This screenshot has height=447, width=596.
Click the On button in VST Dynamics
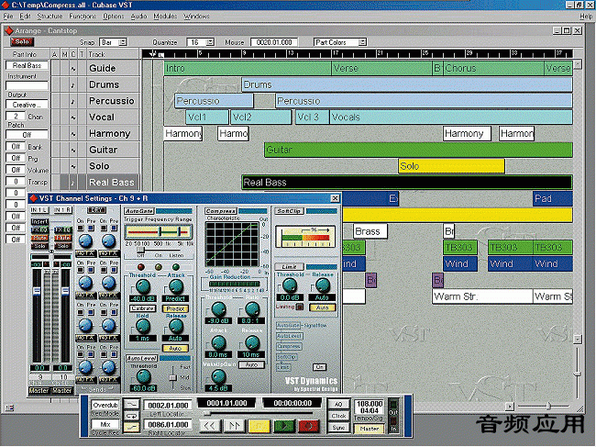pyautogui.click(x=320, y=367)
